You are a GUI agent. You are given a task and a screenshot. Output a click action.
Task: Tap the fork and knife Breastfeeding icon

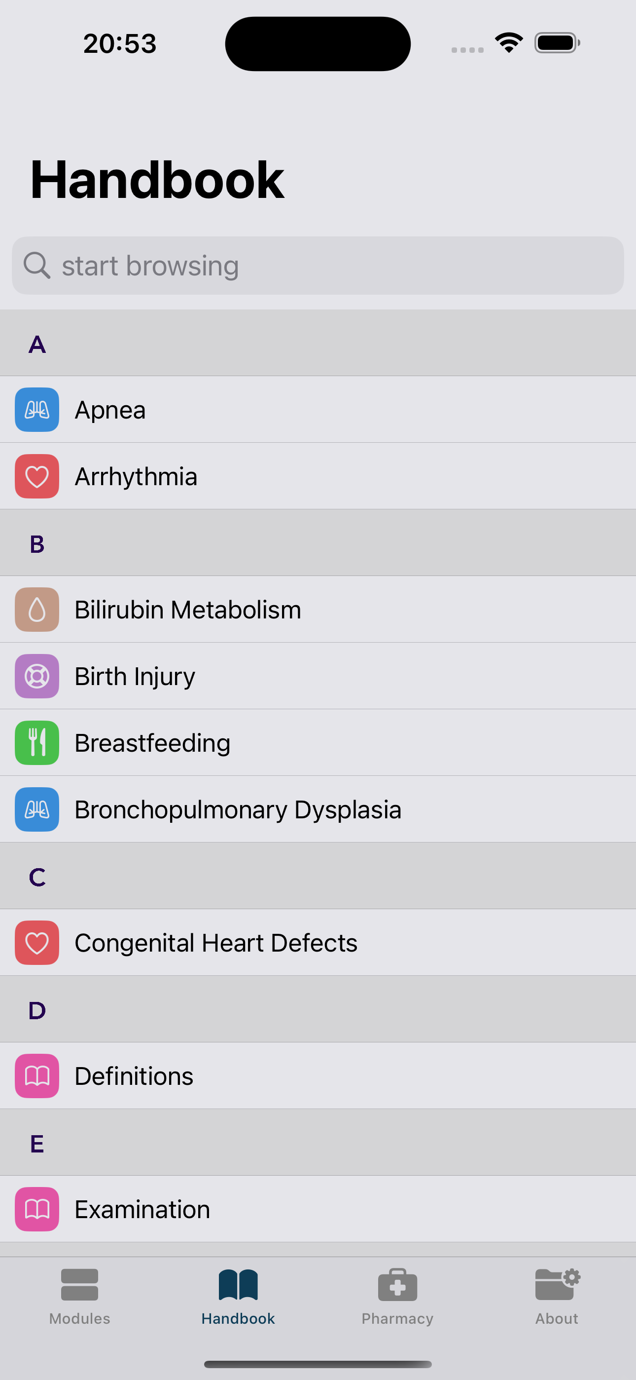(37, 742)
